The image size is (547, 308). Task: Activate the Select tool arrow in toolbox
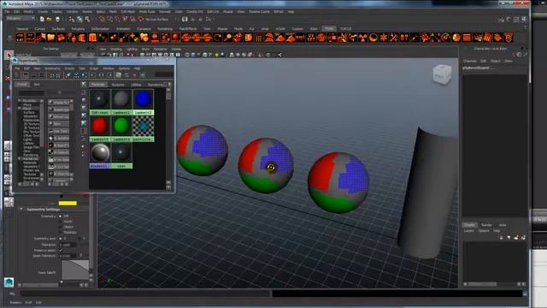click(9, 55)
